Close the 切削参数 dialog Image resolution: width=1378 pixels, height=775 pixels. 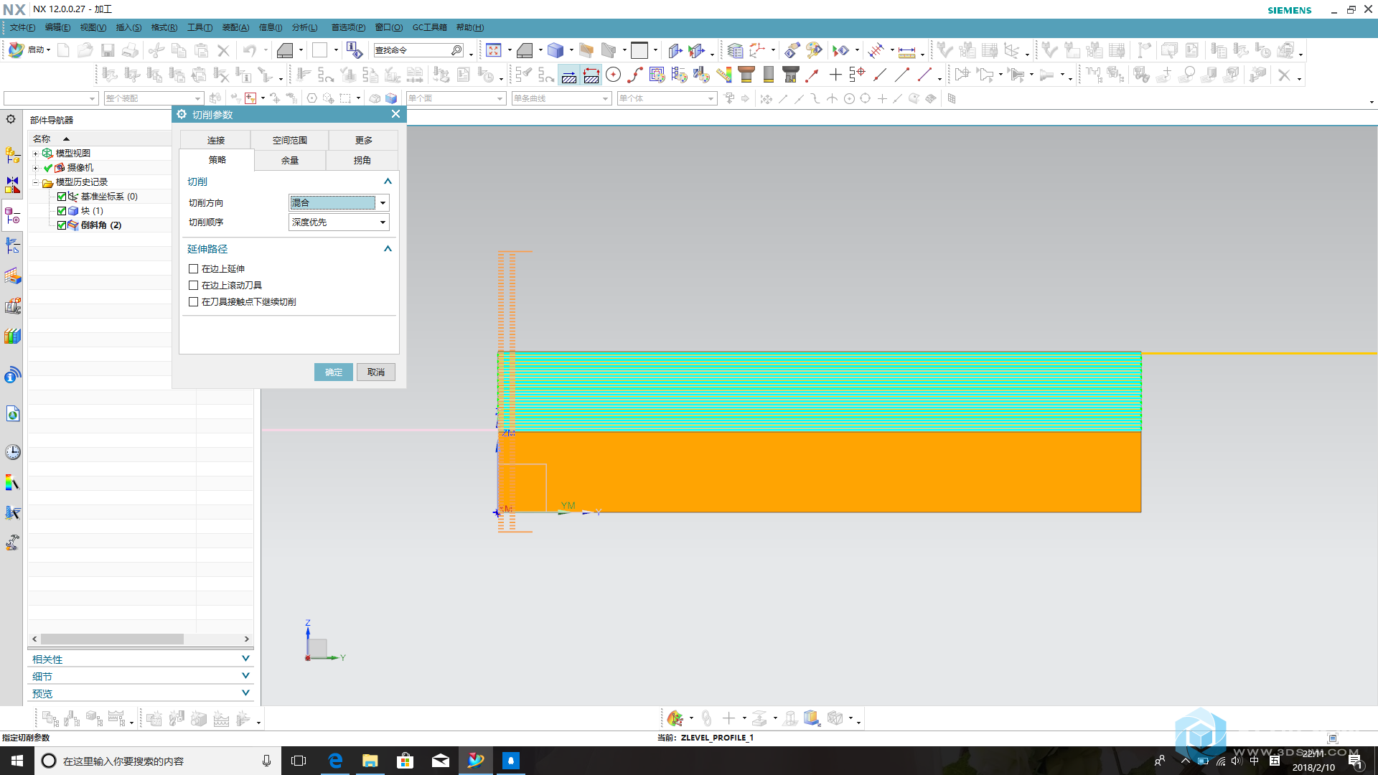395,114
